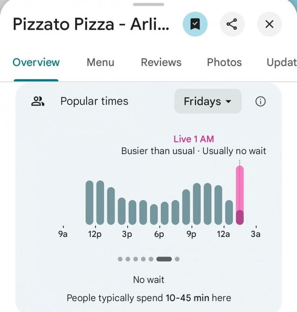Select the Overview tab
Screen dimensions: 297x312
[36, 62]
